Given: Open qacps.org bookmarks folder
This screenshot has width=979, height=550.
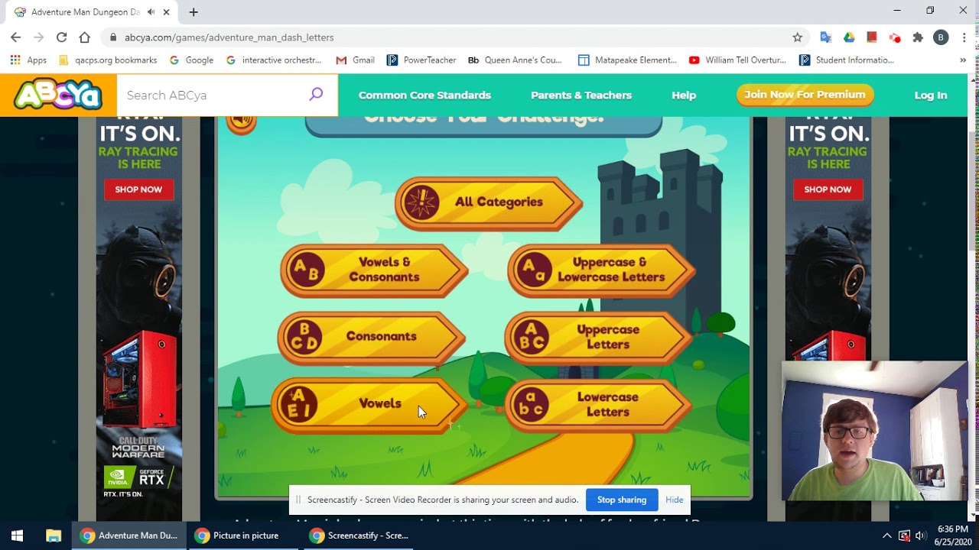Looking at the screenshot, I should tap(108, 60).
